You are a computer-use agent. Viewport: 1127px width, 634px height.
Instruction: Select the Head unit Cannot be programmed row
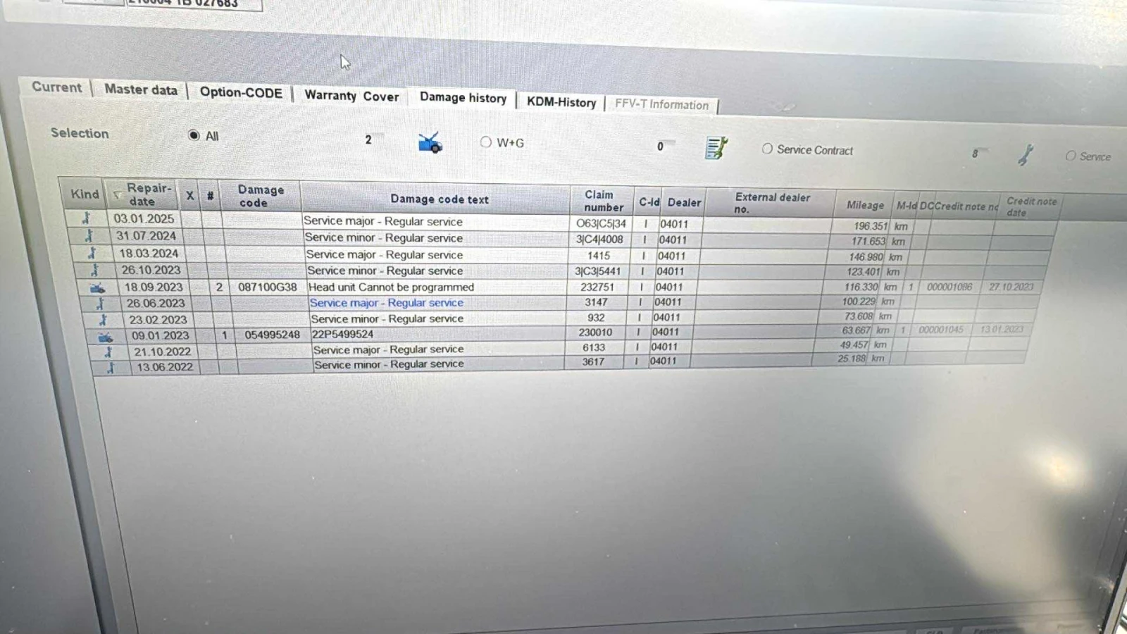point(391,287)
